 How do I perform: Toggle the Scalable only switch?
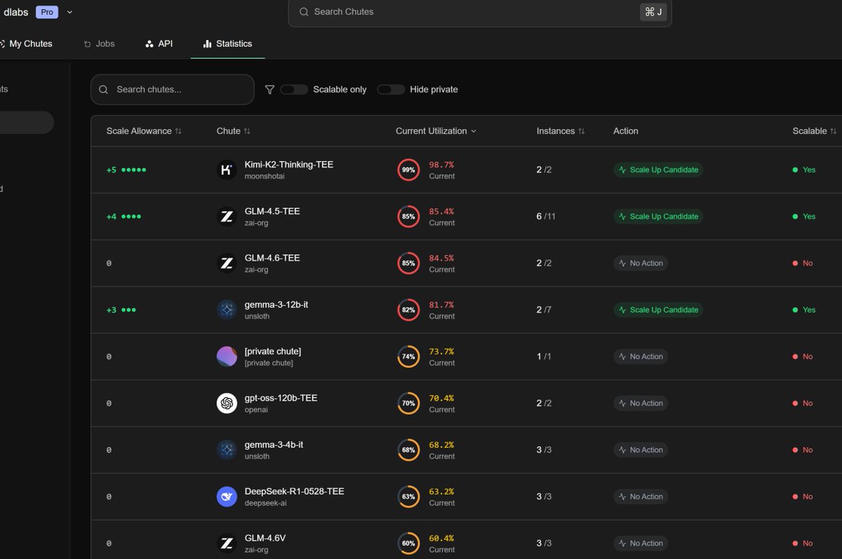(x=294, y=90)
